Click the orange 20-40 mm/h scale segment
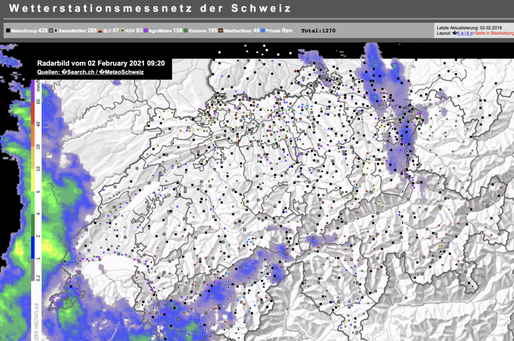The height and width of the screenshot is (341, 514). [x=33, y=135]
